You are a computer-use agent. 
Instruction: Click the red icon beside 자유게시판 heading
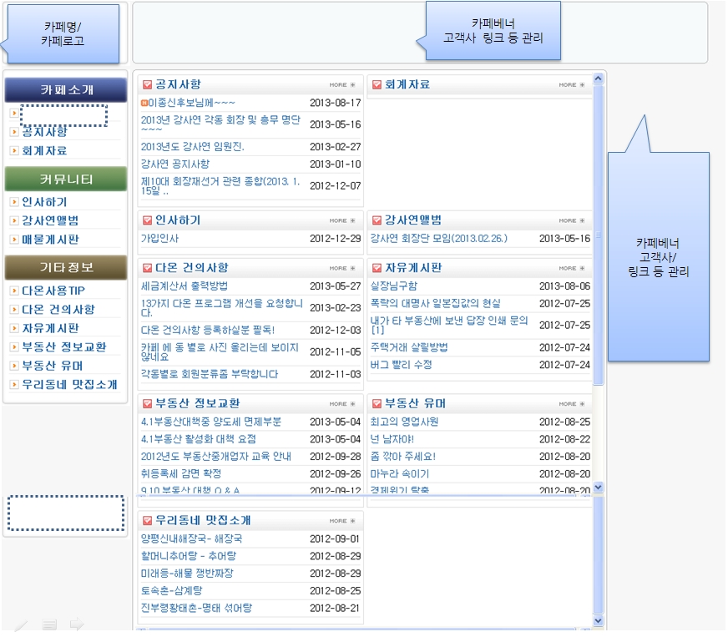point(377,268)
